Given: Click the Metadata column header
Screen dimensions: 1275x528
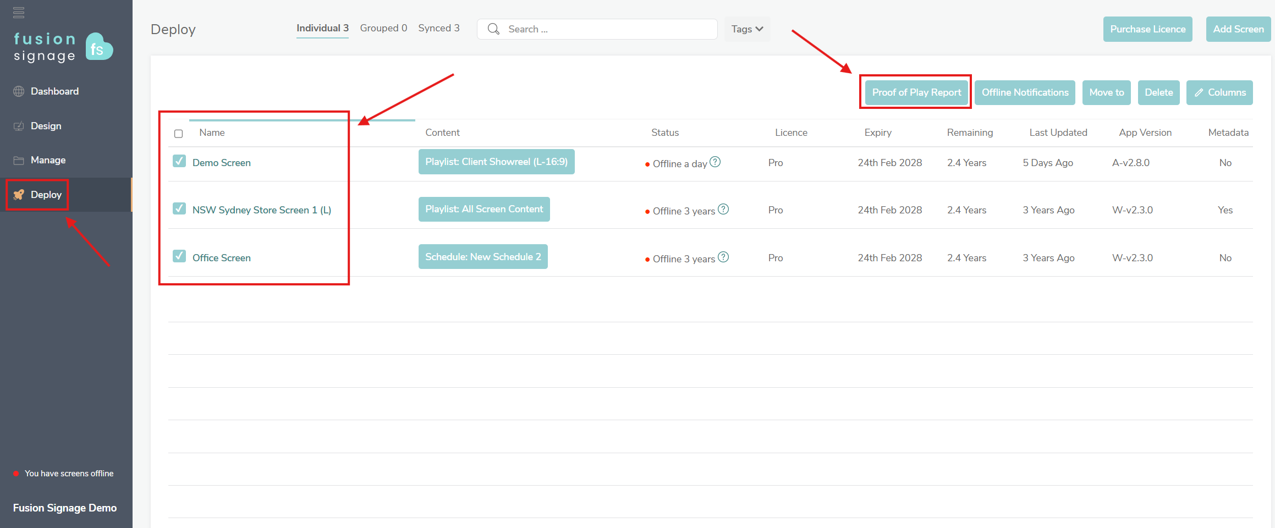Looking at the screenshot, I should click(1228, 133).
